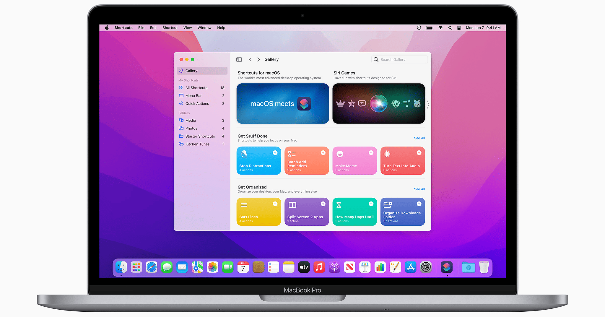Launch Safari from the Dock

pyautogui.click(x=152, y=267)
